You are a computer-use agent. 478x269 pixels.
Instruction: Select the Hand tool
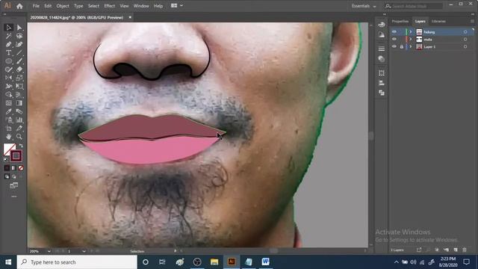(x=8, y=137)
